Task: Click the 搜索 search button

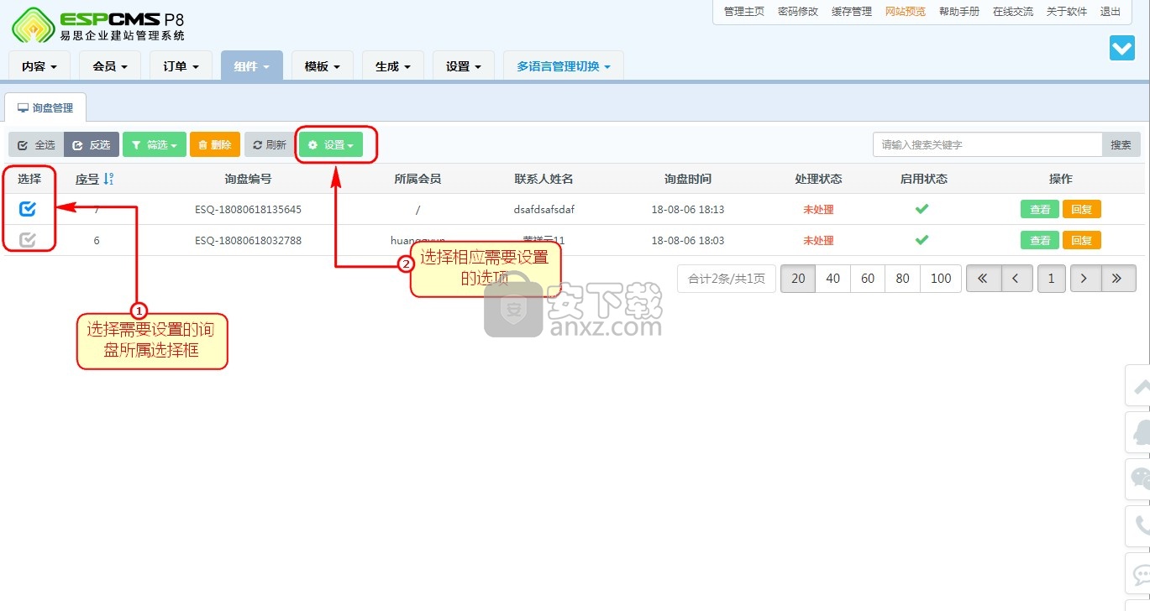Action: pyautogui.click(x=1121, y=144)
